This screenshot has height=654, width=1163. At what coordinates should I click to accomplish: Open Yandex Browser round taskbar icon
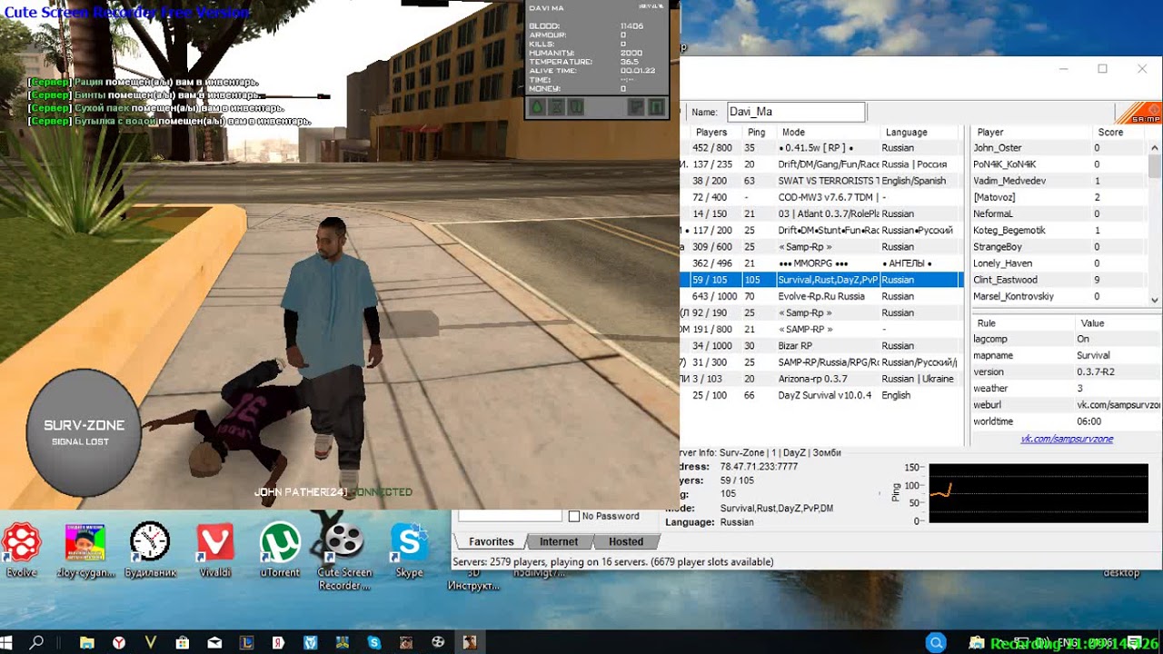click(119, 642)
